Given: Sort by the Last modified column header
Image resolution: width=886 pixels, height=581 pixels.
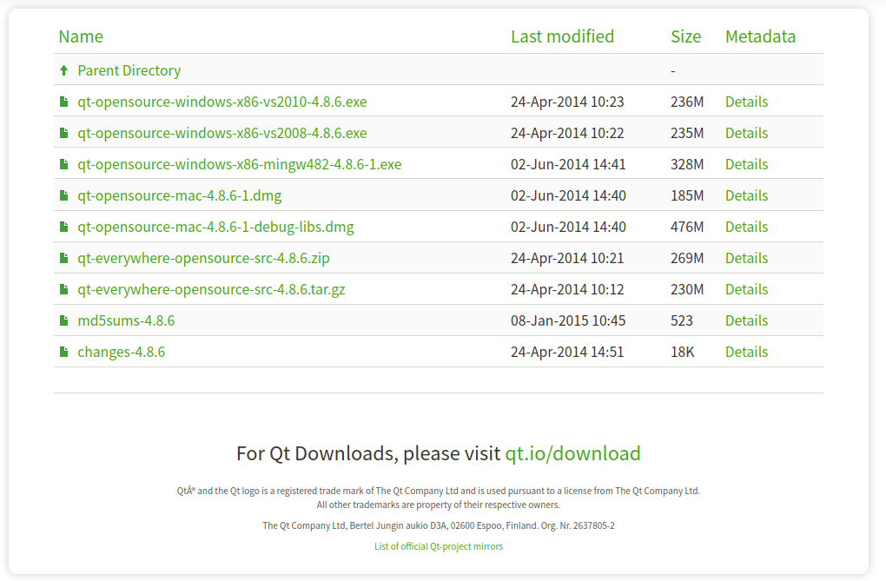Looking at the screenshot, I should pos(562,36).
